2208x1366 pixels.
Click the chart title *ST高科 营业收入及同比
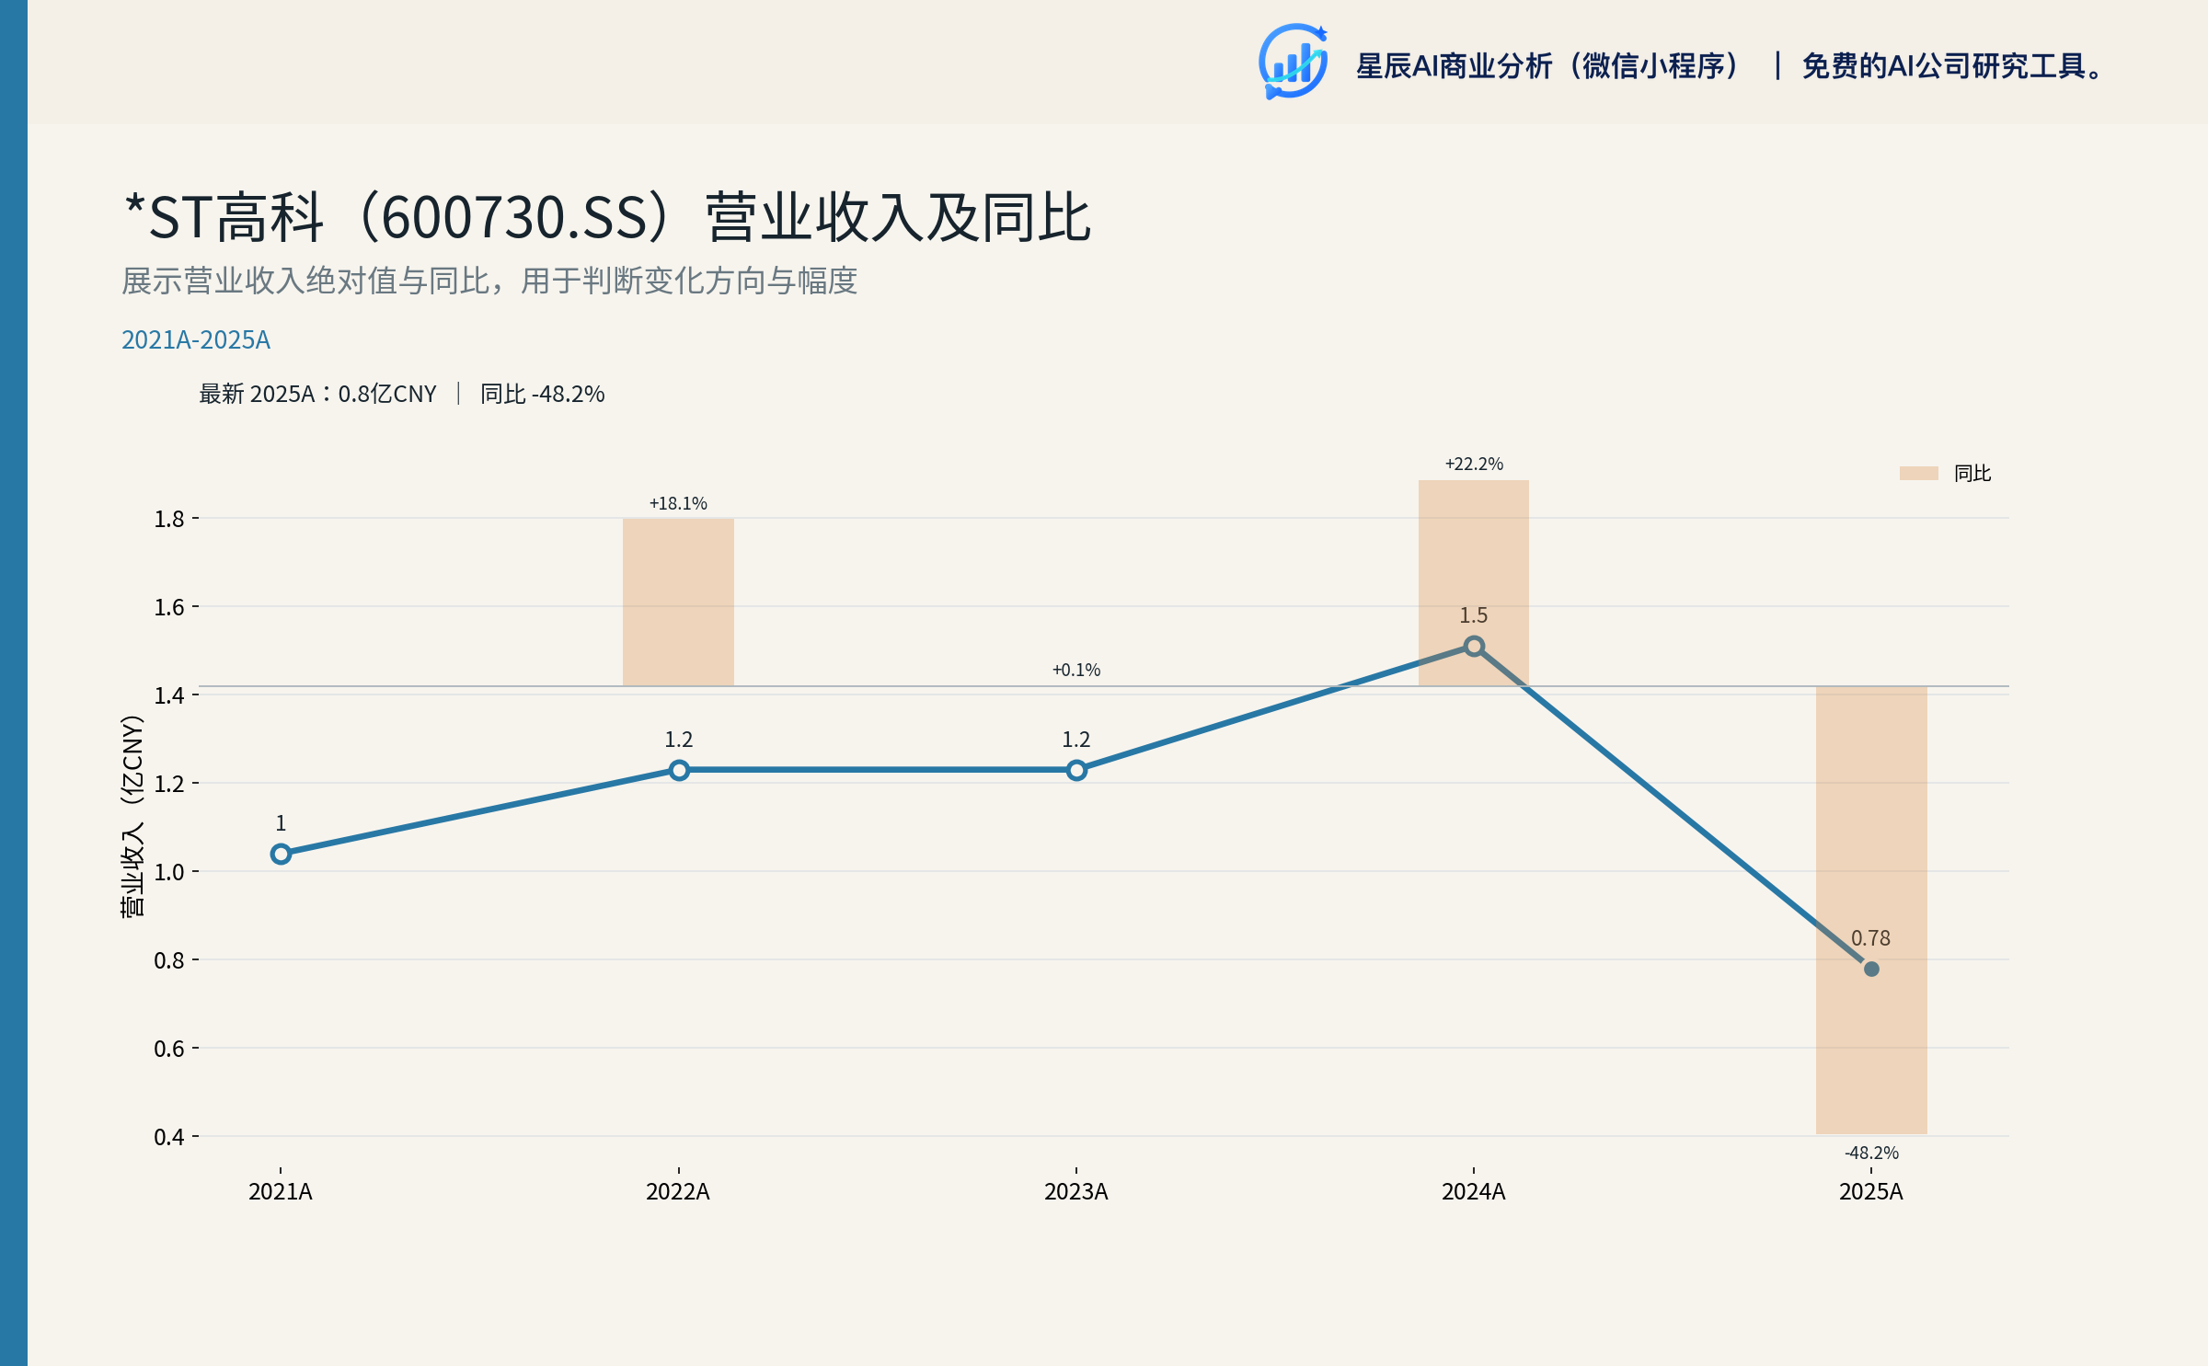click(x=607, y=218)
